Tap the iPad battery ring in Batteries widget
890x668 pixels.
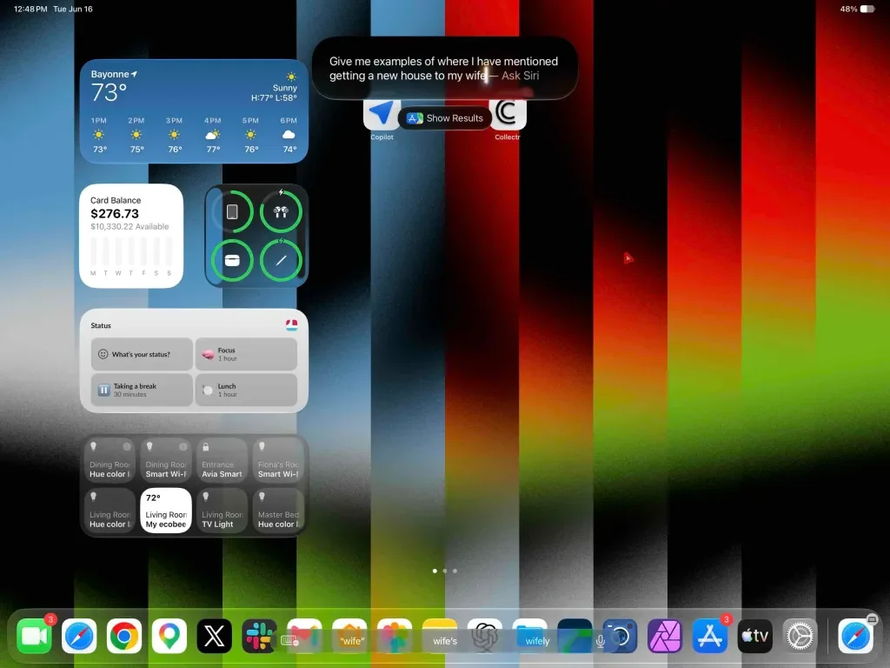click(232, 212)
